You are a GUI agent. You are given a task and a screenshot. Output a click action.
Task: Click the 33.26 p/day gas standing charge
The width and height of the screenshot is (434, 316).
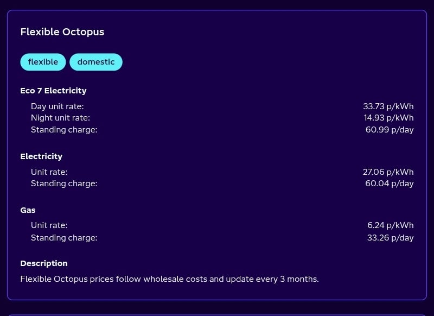[390, 238]
